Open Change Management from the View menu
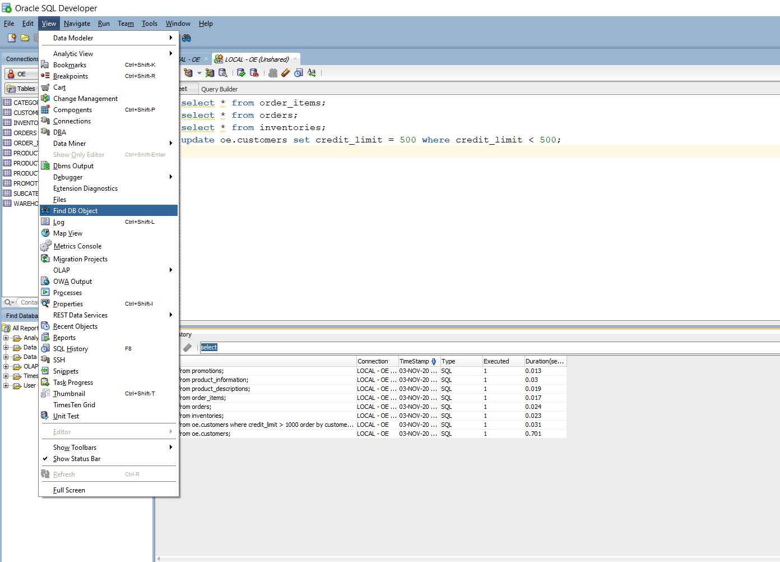The height and width of the screenshot is (562, 780). pyautogui.click(x=109, y=99)
